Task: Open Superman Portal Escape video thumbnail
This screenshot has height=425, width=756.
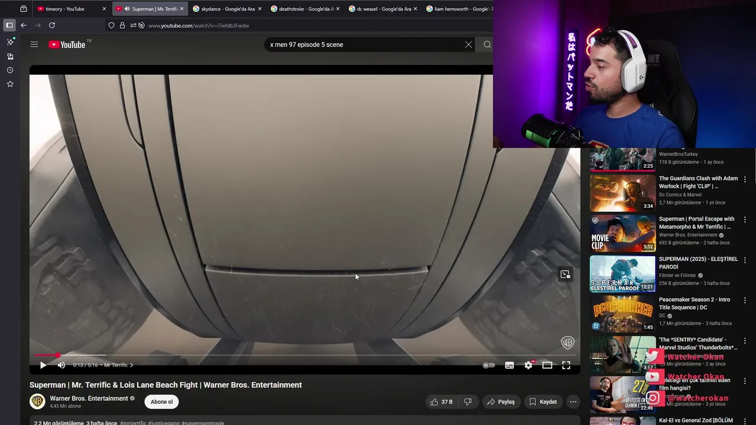Action: tap(623, 233)
